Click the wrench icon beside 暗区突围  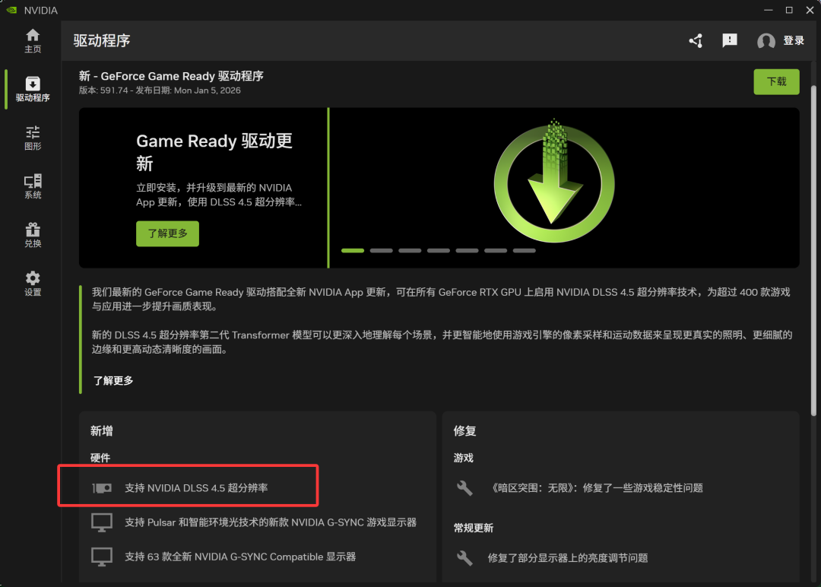click(x=464, y=488)
